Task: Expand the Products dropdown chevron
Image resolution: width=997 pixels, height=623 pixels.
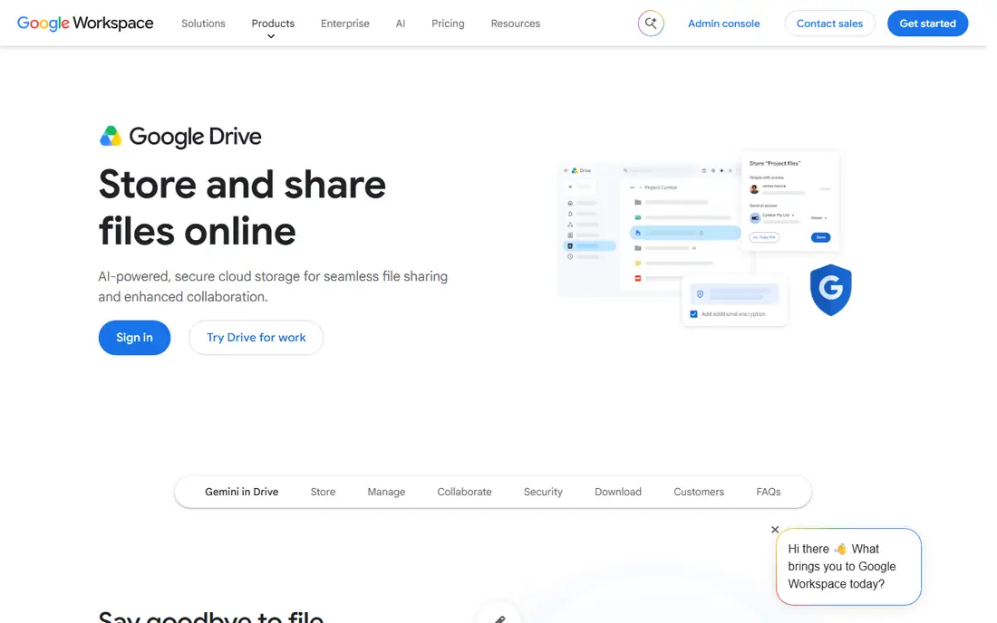Action: [x=271, y=37]
